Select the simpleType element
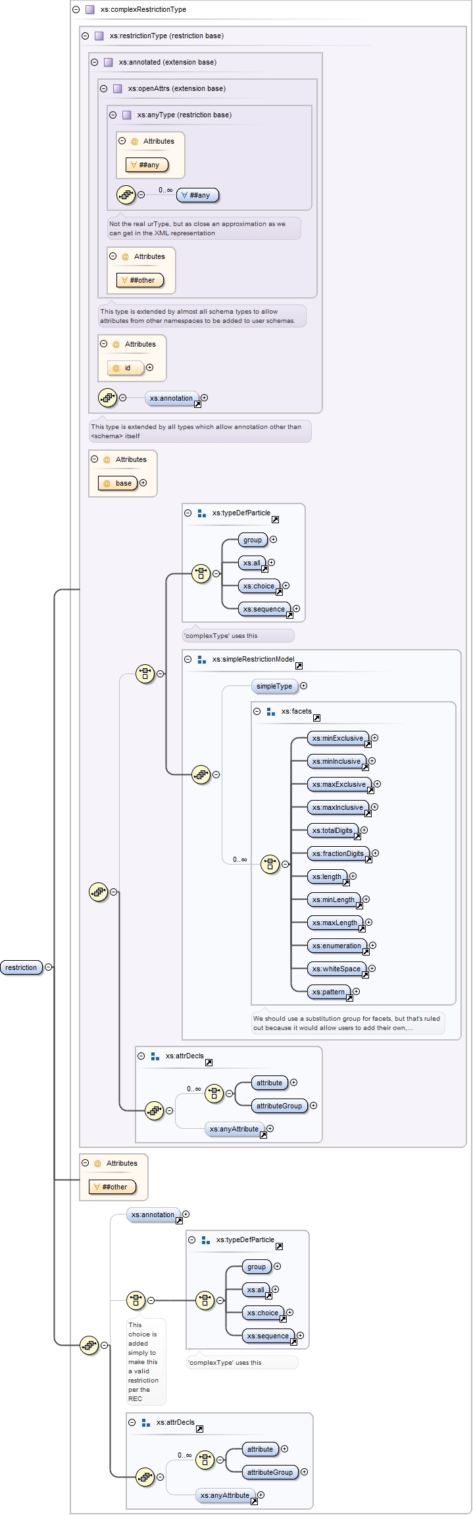The image size is (473, 1515). (x=274, y=687)
